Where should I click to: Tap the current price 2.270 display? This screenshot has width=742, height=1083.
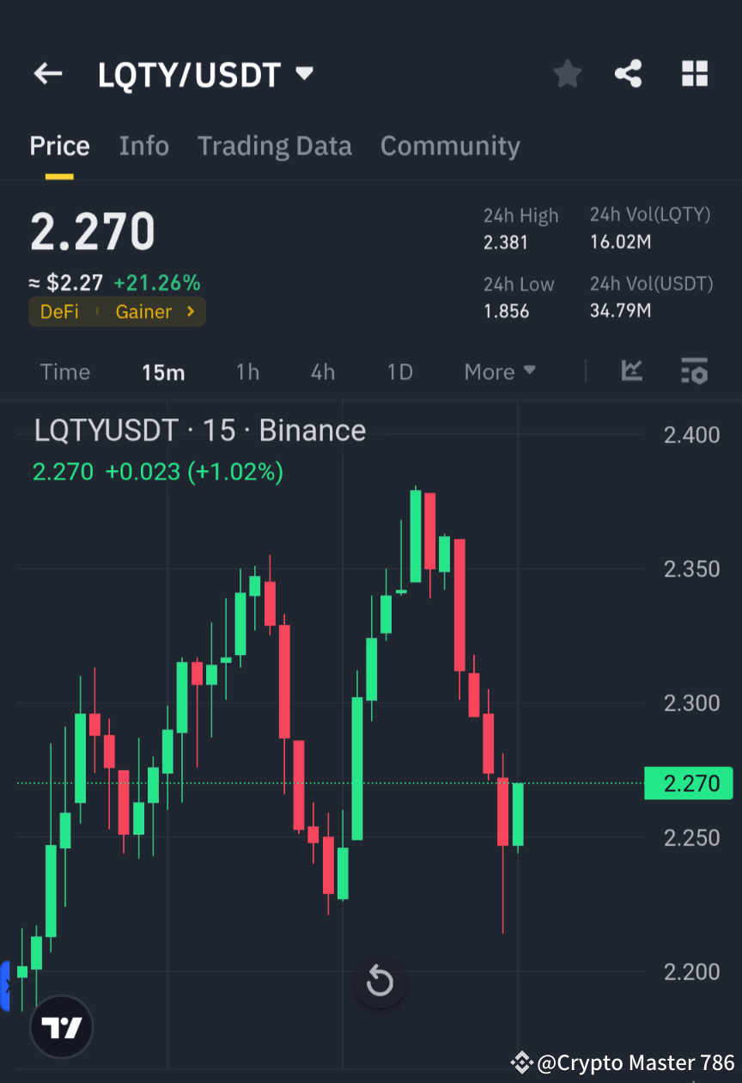(x=92, y=230)
